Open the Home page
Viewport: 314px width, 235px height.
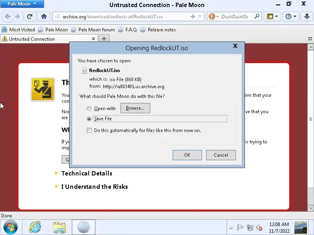[44, 16]
